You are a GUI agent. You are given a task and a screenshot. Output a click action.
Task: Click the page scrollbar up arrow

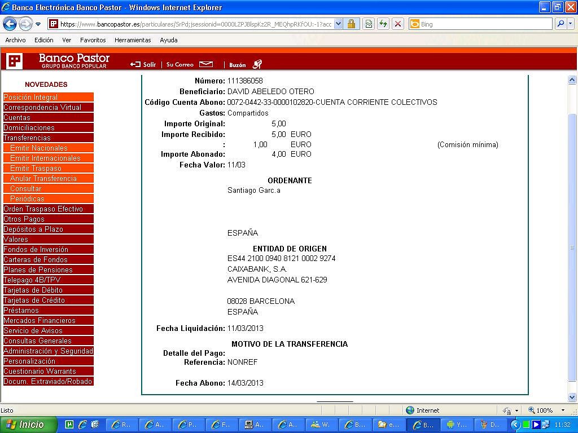pyautogui.click(x=572, y=79)
